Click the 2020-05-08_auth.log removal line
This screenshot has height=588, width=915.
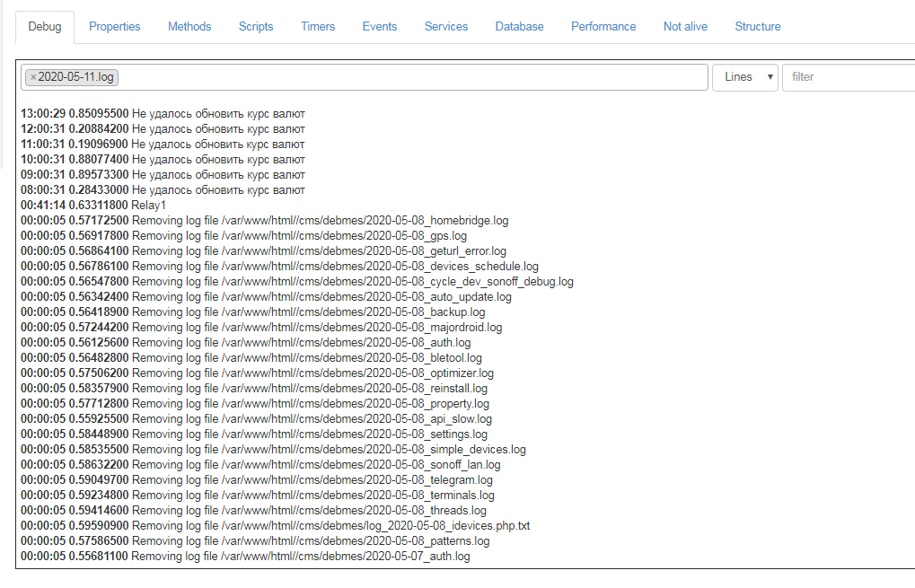click(x=246, y=342)
